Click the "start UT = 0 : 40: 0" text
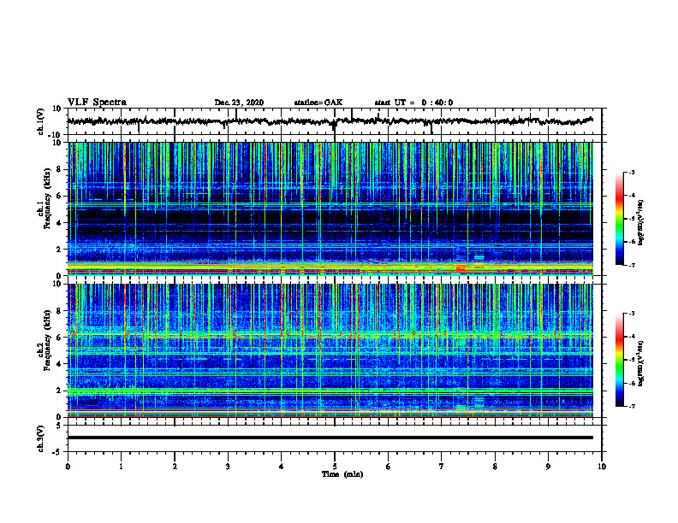 point(413,103)
